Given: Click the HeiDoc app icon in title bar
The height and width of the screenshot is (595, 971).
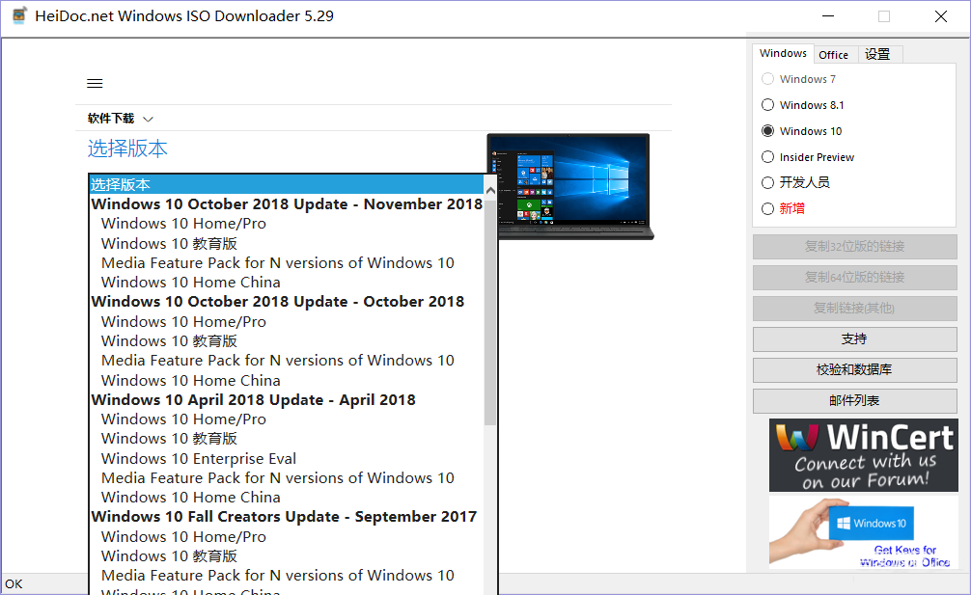Looking at the screenshot, I should (x=18, y=16).
